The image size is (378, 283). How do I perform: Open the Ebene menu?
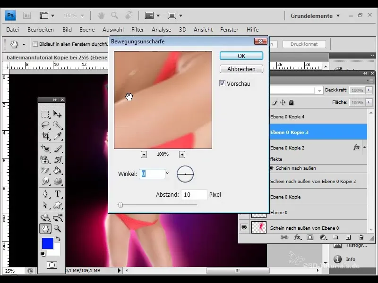coord(87,30)
